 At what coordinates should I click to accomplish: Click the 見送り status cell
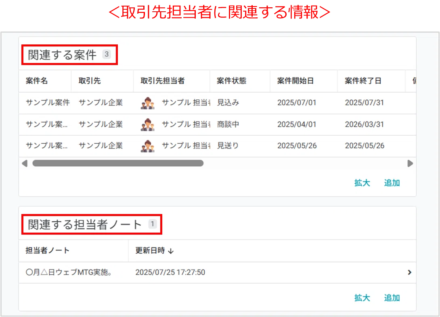click(228, 146)
